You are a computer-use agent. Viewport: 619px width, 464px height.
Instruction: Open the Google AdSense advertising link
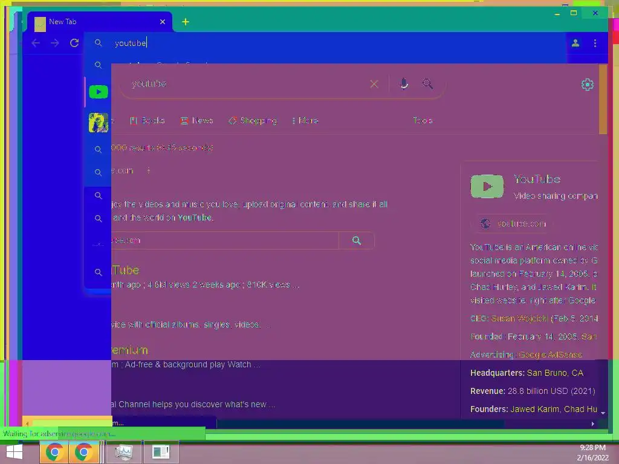[x=550, y=355]
